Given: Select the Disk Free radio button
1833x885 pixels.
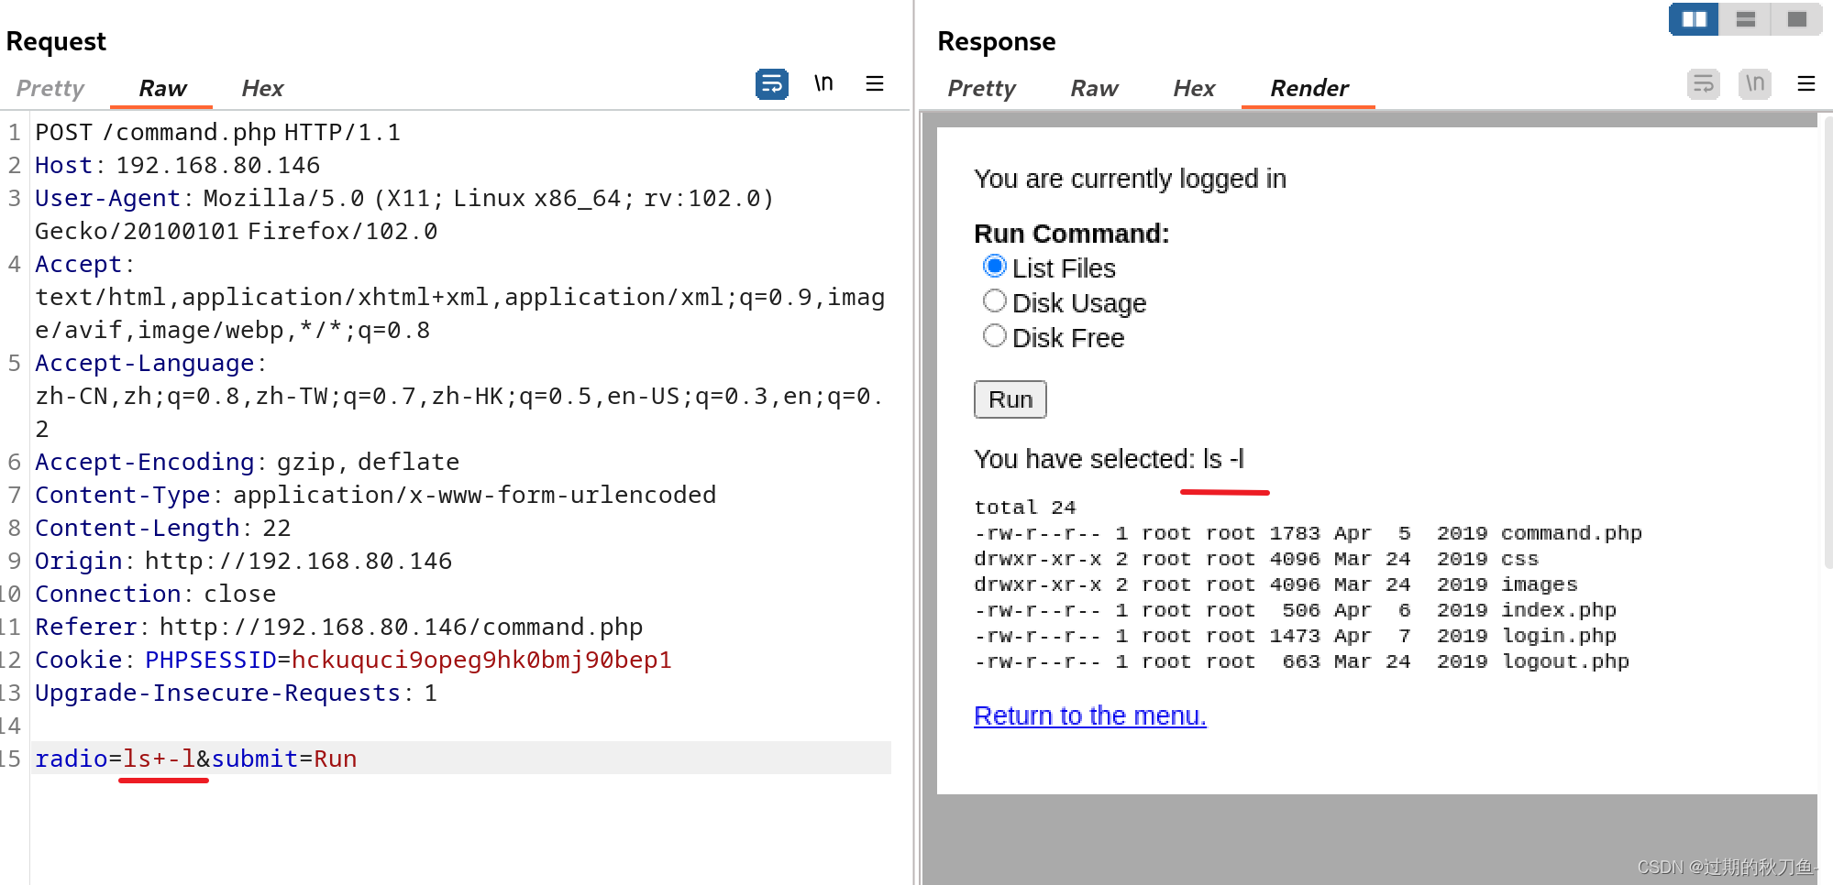Looking at the screenshot, I should [994, 336].
